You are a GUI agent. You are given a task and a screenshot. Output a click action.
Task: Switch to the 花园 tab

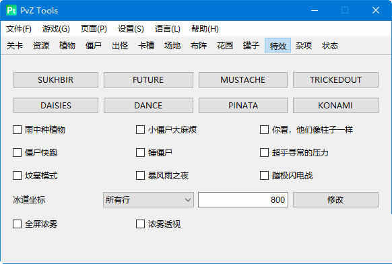click(225, 46)
